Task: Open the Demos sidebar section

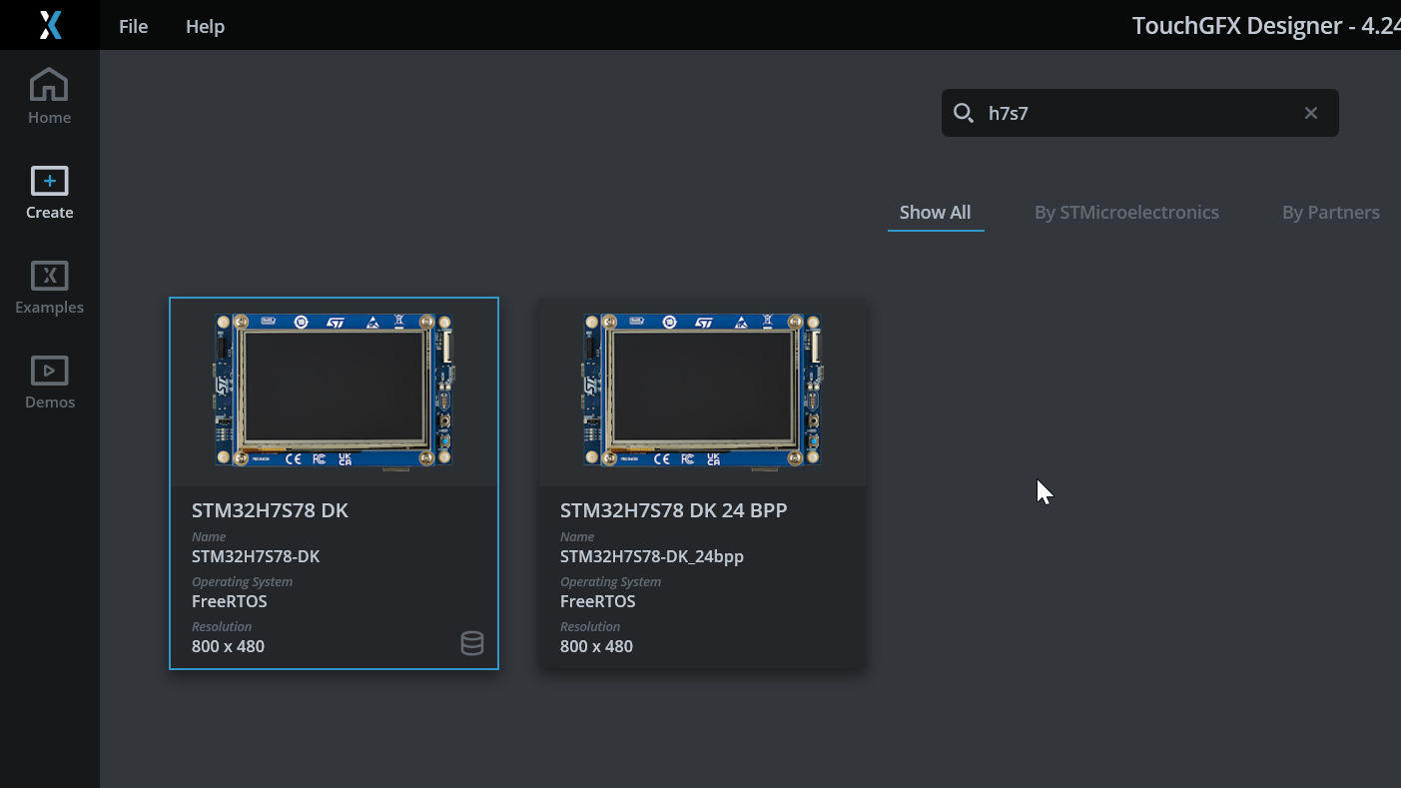Action: pos(49,383)
